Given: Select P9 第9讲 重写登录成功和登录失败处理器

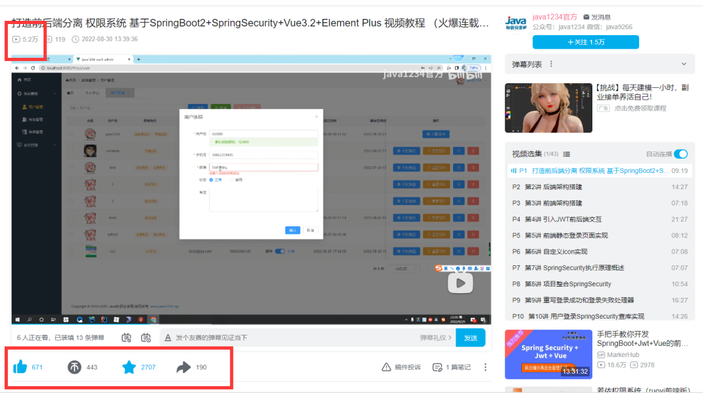Looking at the screenshot, I should tap(600, 300).
